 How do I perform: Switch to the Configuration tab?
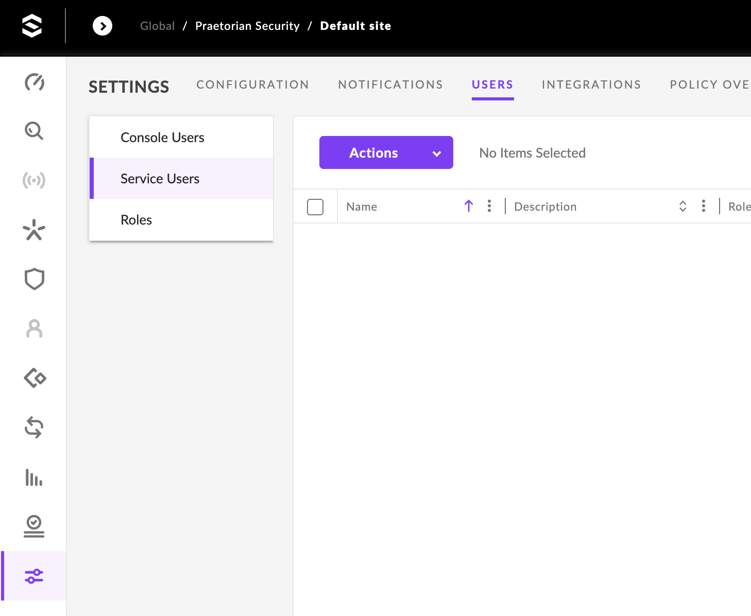253,84
